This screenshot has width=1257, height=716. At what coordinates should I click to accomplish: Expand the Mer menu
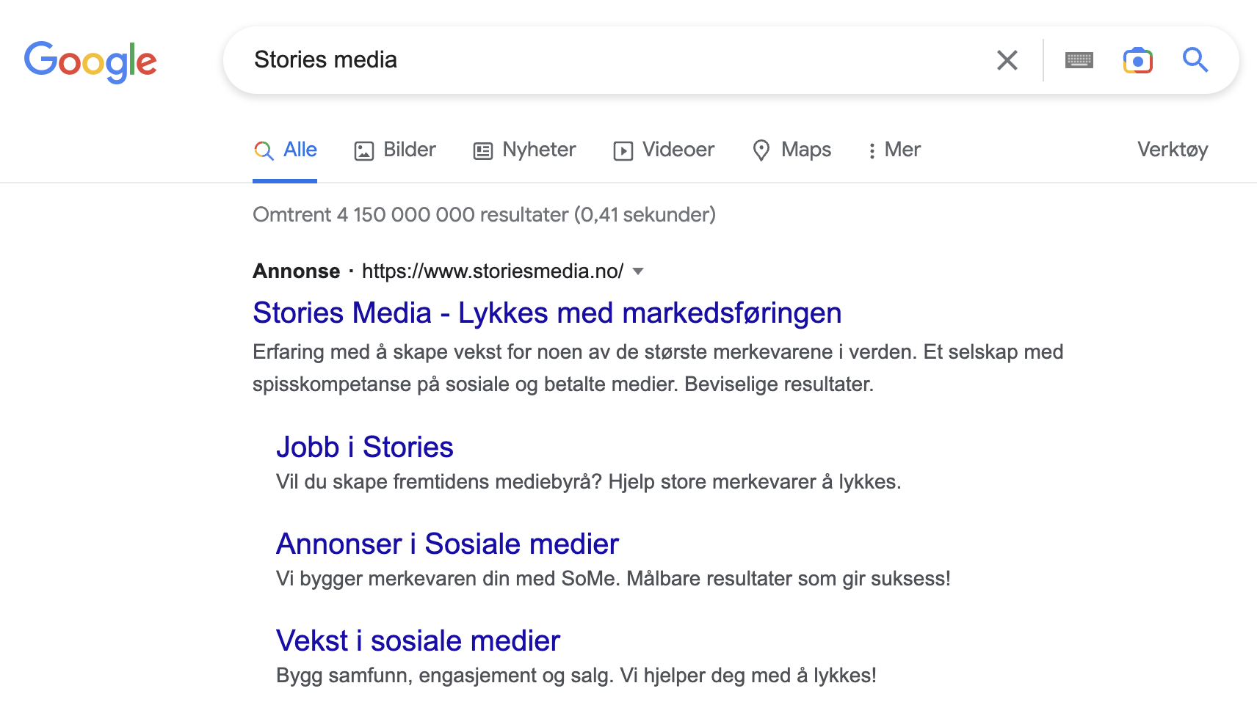click(x=894, y=150)
